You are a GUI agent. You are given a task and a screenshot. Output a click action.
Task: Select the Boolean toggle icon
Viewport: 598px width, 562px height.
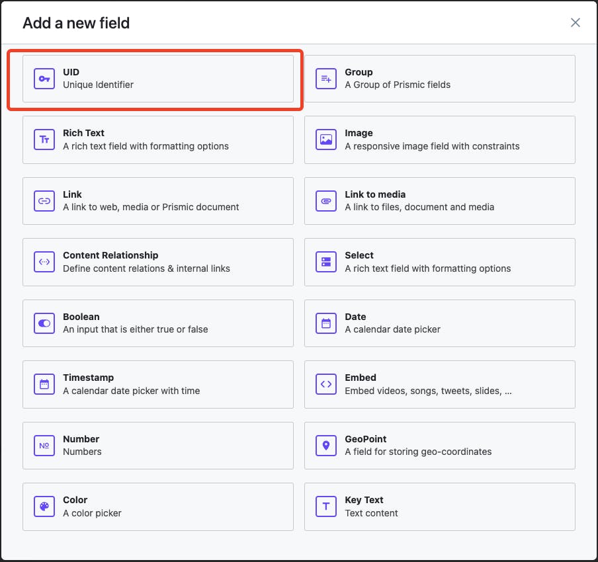[x=44, y=323]
